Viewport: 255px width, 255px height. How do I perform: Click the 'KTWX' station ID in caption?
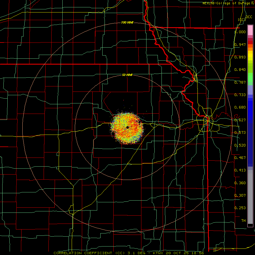pos(158,253)
